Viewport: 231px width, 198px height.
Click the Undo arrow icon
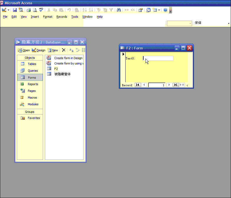[69, 10]
